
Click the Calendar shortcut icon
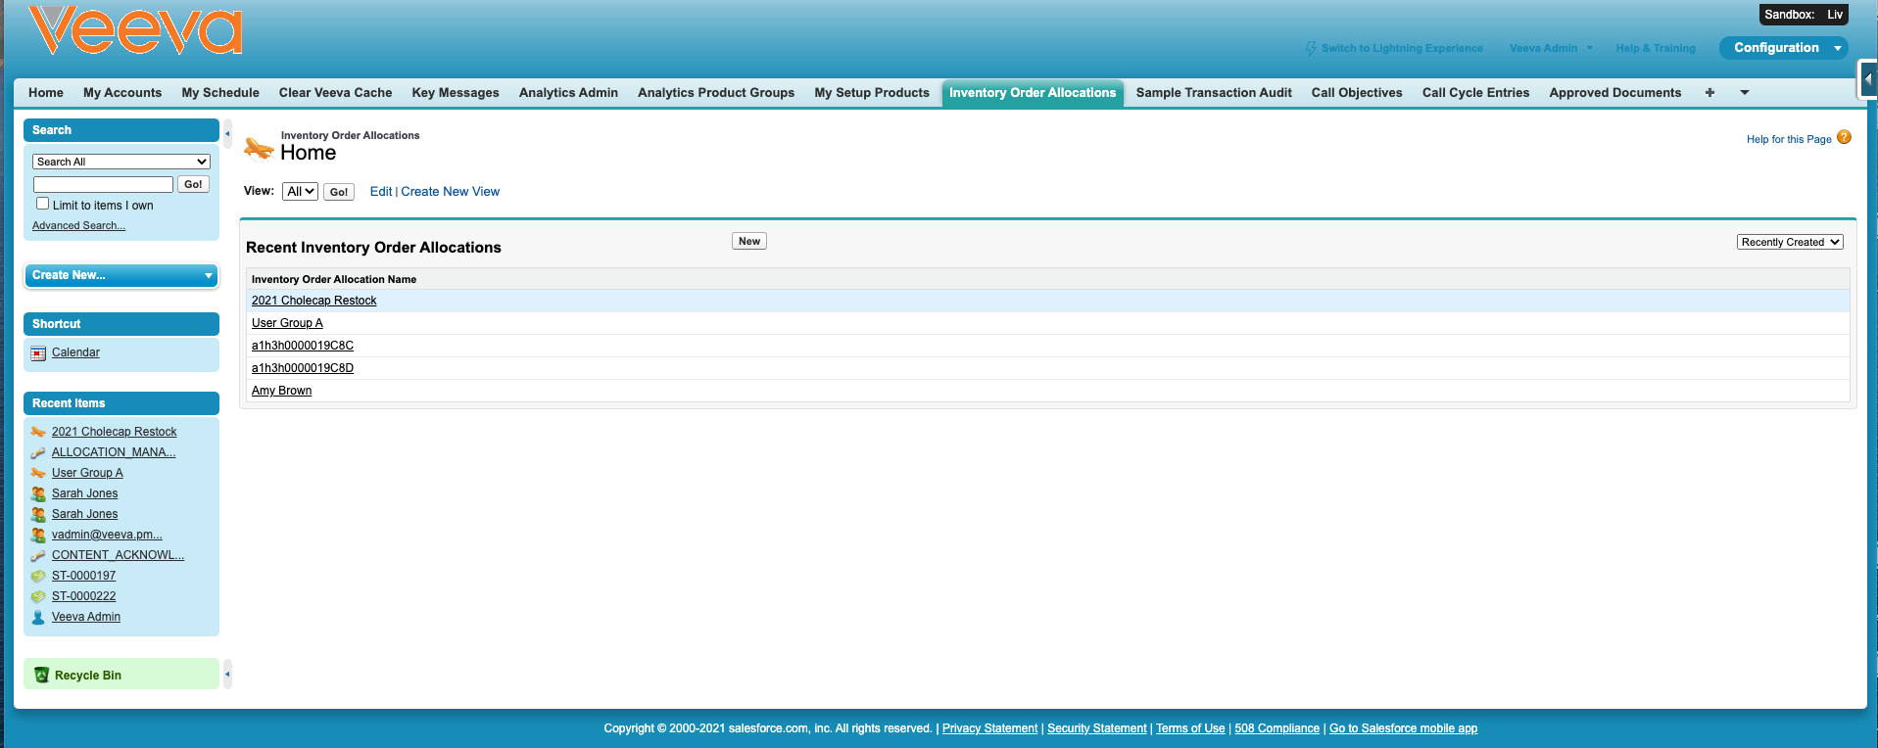click(x=38, y=353)
